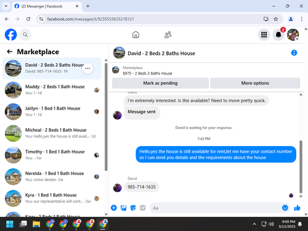
Task: Click the message input field Aa
Action: [x=216, y=208]
